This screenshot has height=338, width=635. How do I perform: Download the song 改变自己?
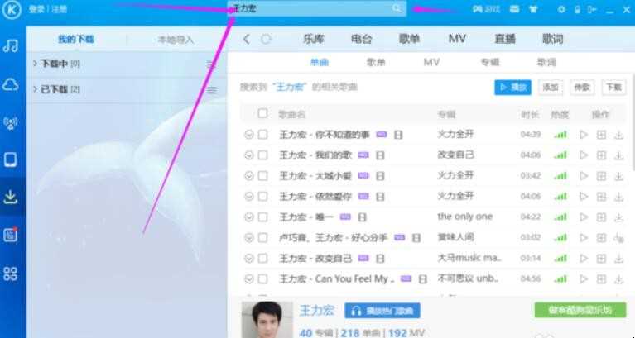[618, 259]
